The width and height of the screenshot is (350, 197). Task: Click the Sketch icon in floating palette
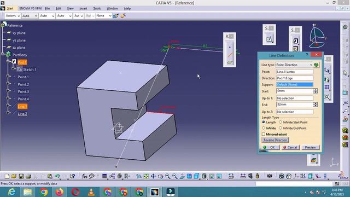[x=269, y=39]
